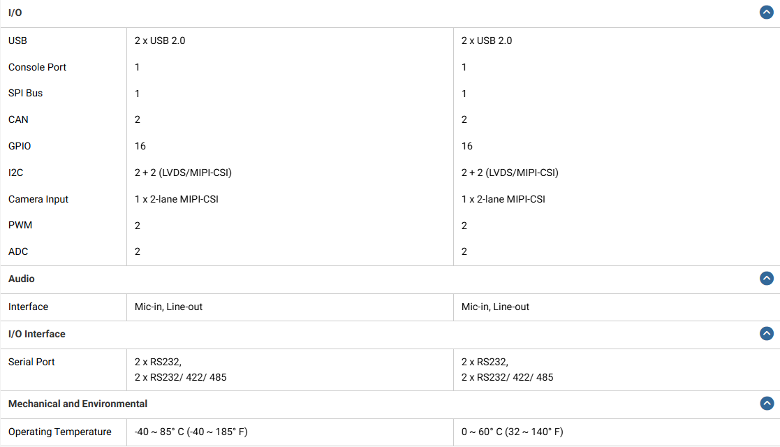This screenshot has height=447, width=780.
Task: Click the CAN row label
Action: [18, 119]
